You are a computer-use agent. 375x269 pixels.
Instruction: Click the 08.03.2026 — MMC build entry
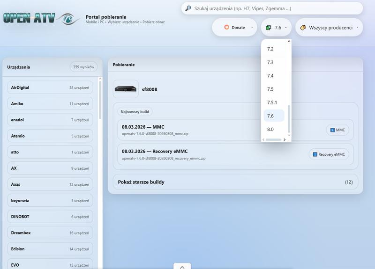point(235,130)
